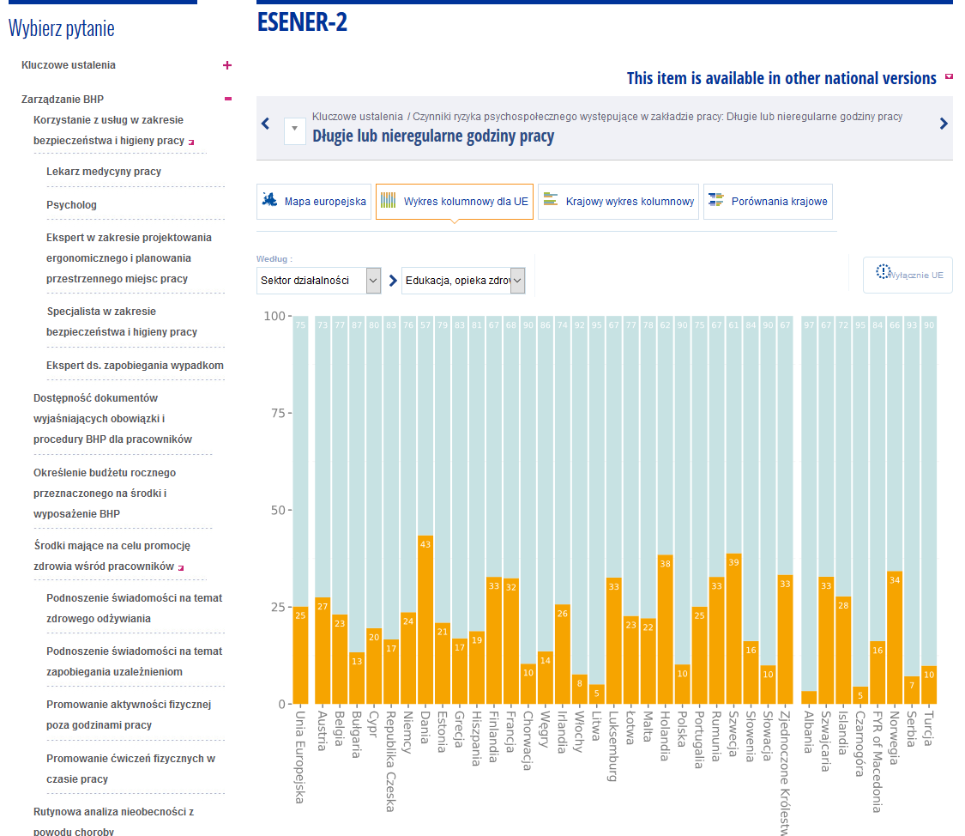Screen dimensions: 965x836
Task: Select Ekspert w zakresie projektowania ergonomicznego
Action: coord(129,258)
